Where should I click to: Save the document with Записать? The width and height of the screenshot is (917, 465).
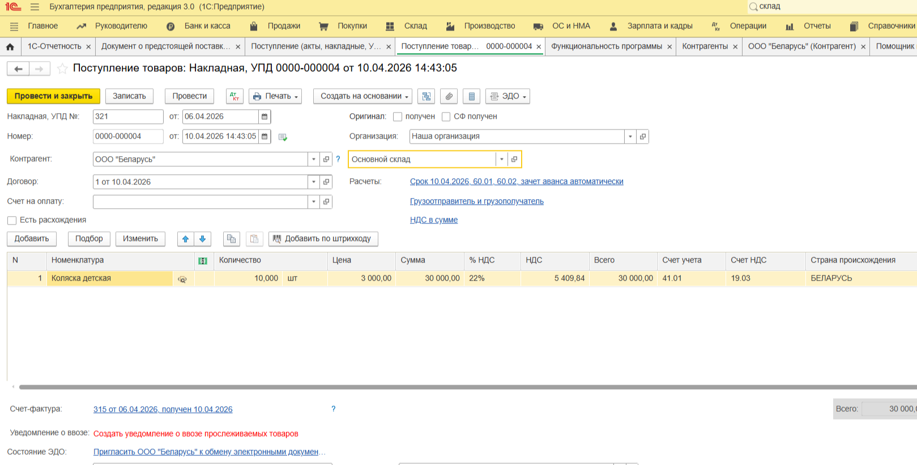[129, 96]
